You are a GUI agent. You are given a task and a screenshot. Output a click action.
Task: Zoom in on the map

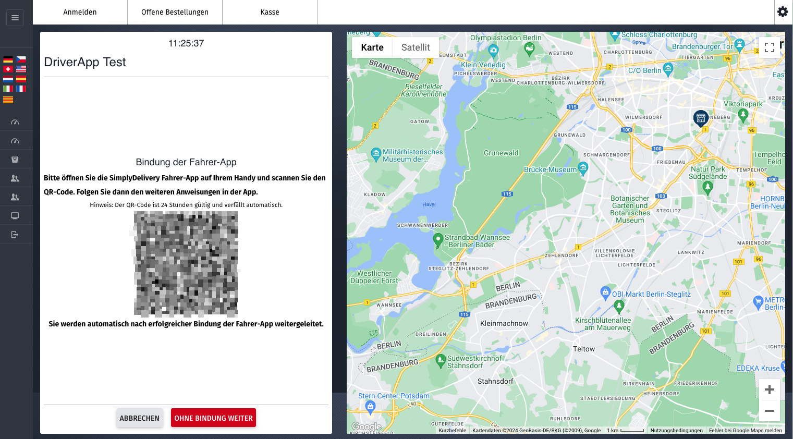(770, 389)
